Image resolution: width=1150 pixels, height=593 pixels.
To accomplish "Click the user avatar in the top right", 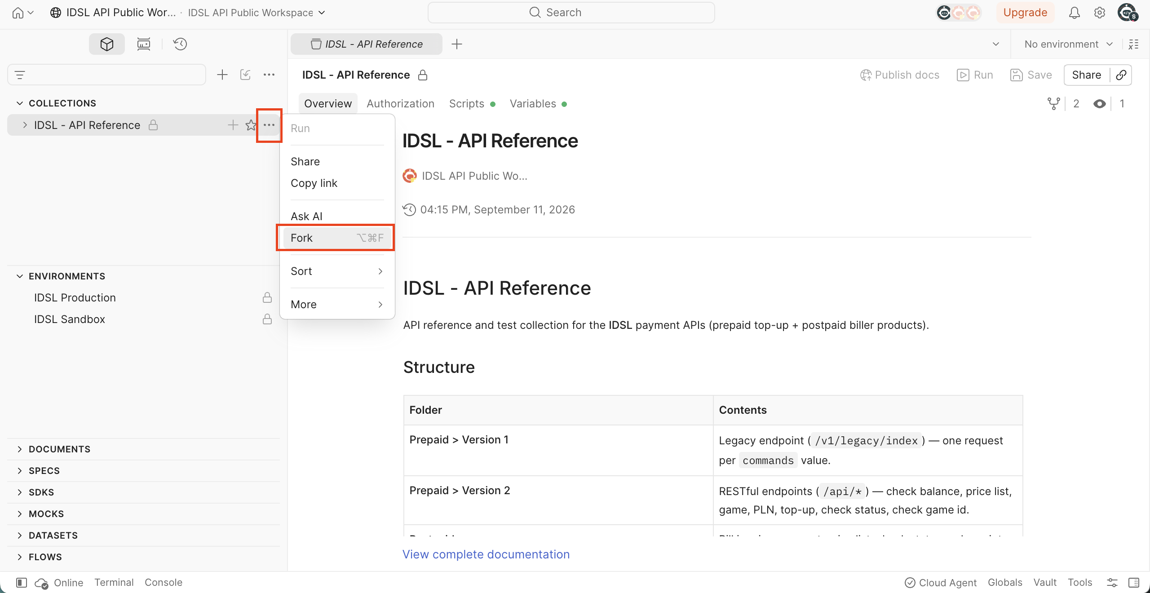I will (x=1128, y=13).
